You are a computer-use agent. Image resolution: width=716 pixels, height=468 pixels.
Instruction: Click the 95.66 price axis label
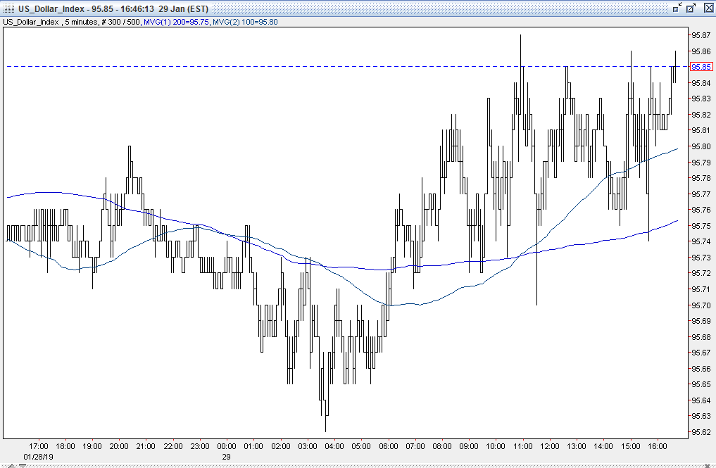pos(701,369)
